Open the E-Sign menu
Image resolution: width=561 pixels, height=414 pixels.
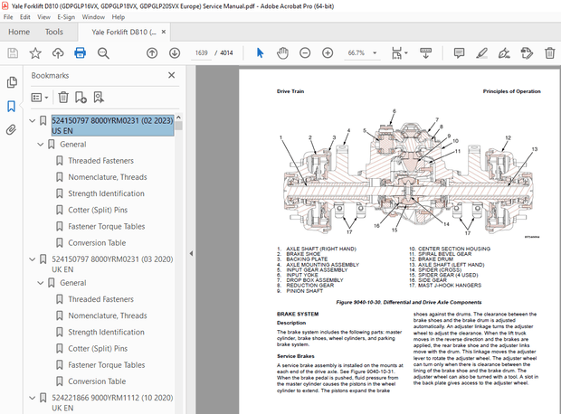[66, 17]
